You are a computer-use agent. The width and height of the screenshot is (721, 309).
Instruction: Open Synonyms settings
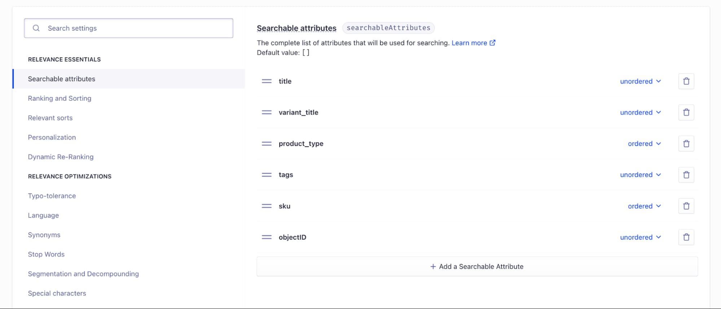pyautogui.click(x=44, y=235)
